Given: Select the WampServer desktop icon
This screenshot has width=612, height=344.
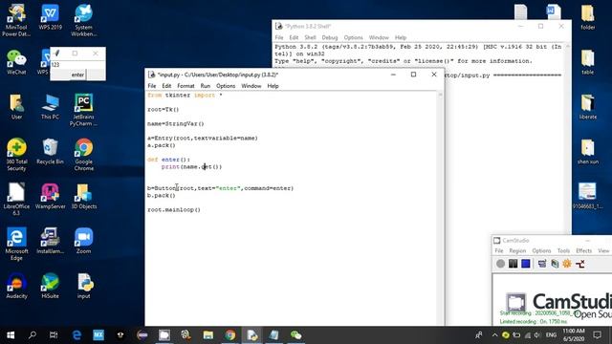Looking at the screenshot, I should coord(50,196).
